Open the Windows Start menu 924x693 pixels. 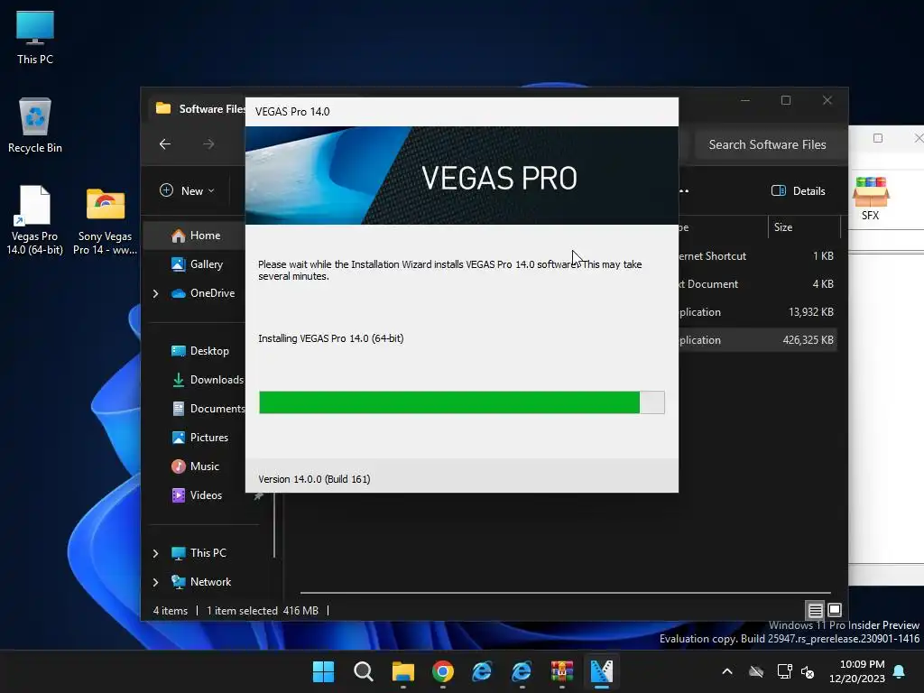coord(323,671)
